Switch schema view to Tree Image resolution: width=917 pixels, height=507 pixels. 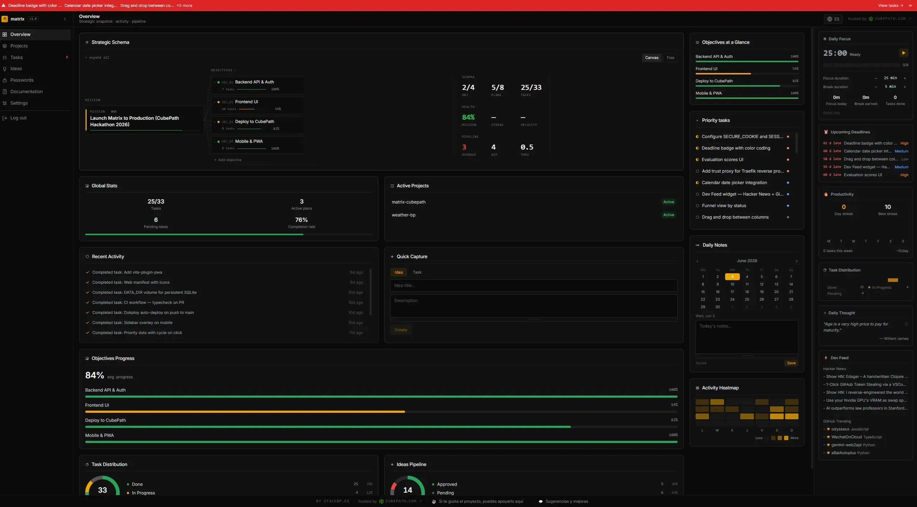670,58
